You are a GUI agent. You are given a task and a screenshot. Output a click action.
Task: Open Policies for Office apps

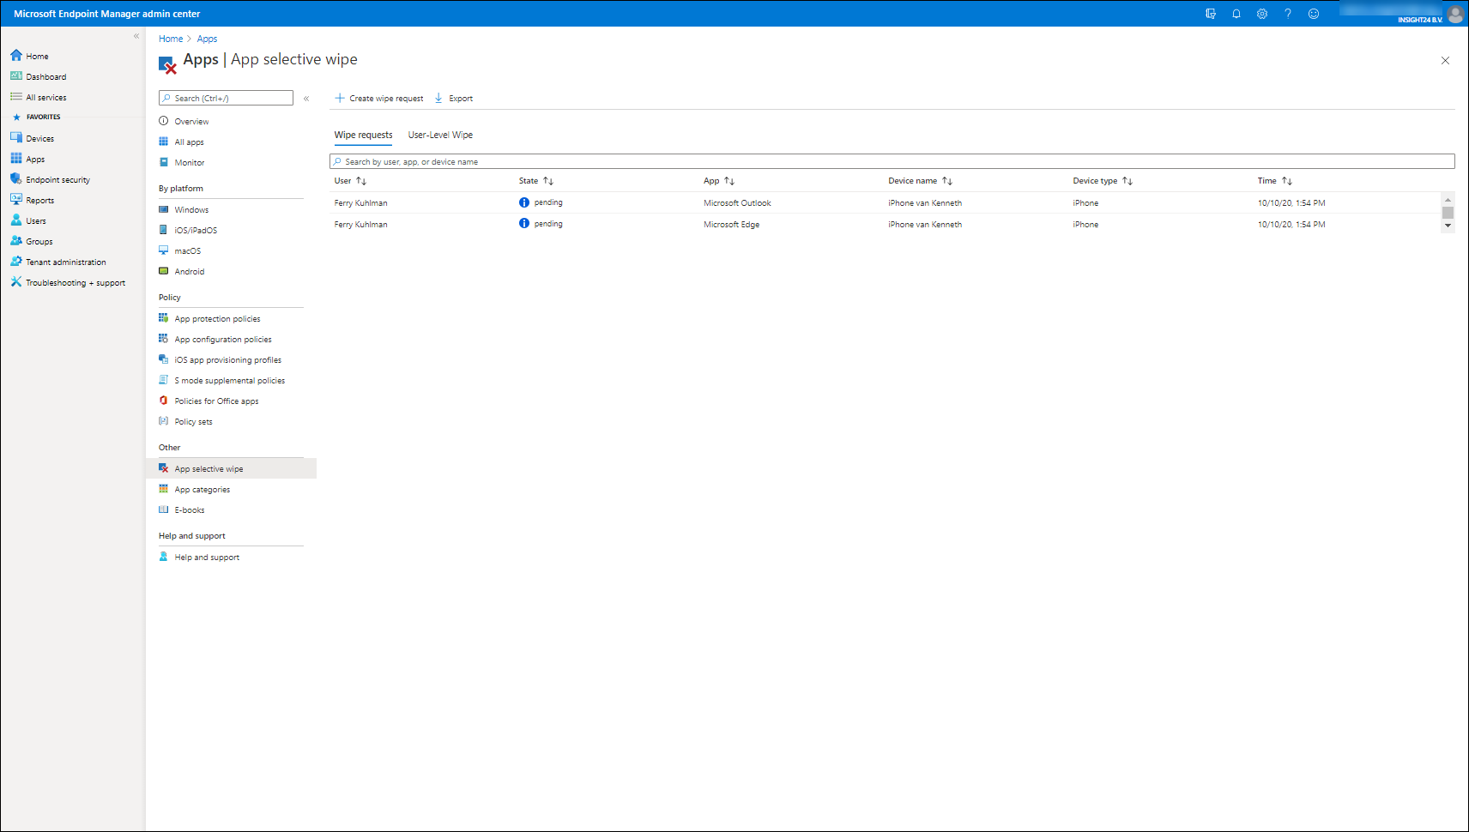(216, 401)
